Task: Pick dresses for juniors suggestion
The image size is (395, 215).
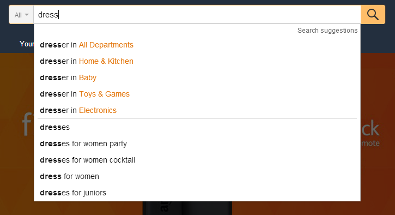Action: pos(197,193)
